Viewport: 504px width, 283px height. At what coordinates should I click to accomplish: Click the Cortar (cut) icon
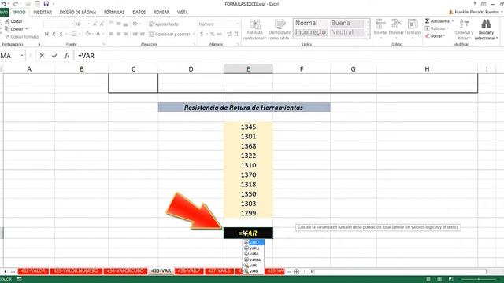7,21
